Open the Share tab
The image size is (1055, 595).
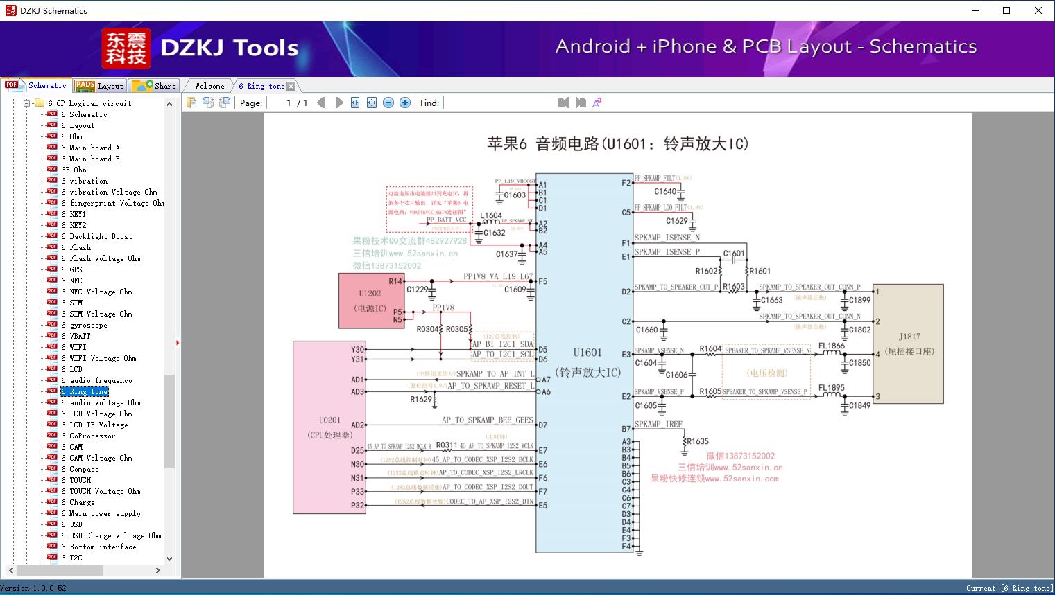(155, 86)
